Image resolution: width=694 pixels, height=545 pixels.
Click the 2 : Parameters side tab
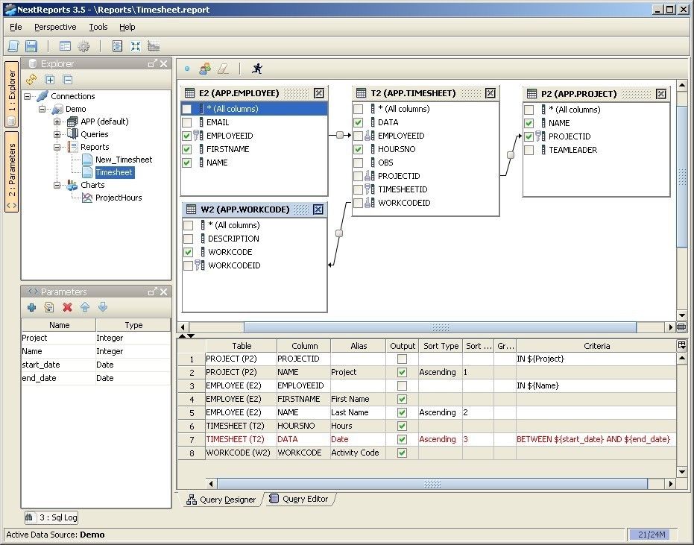(11, 171)
